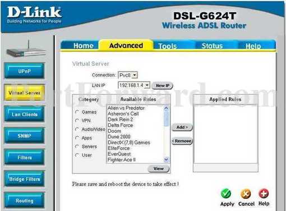Open the Routing sidebar page
The width and height of the screenshot is (286, 211).
pyautogui.click(x=25, y=200)
